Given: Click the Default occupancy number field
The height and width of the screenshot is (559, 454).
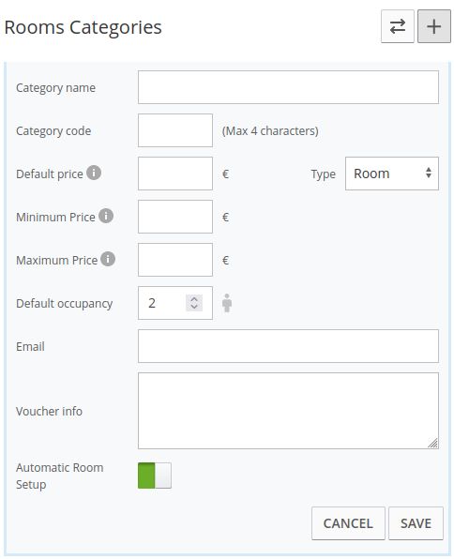Looking at the screenshot, I should [162, 303].
